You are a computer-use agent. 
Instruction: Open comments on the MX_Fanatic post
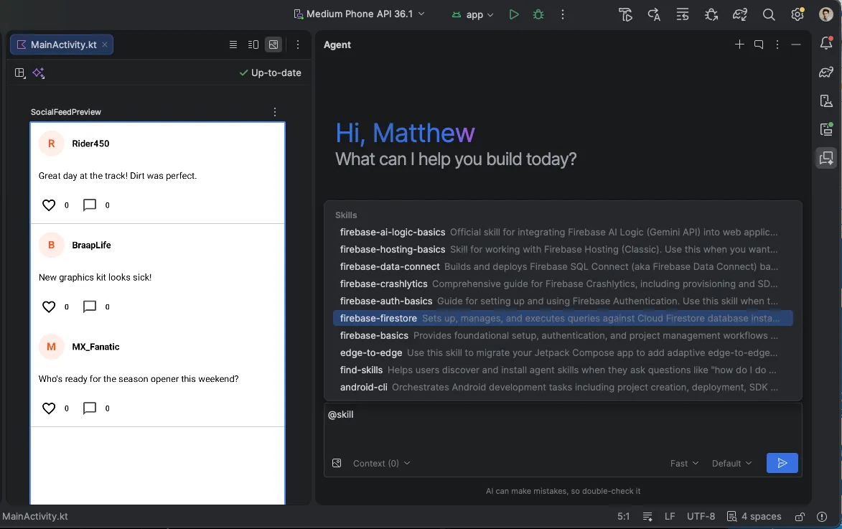click(x=90, y=408)
